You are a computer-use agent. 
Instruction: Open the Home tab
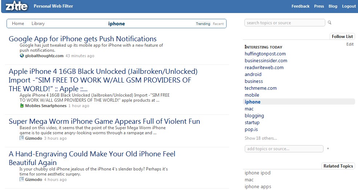coord(18,24)
